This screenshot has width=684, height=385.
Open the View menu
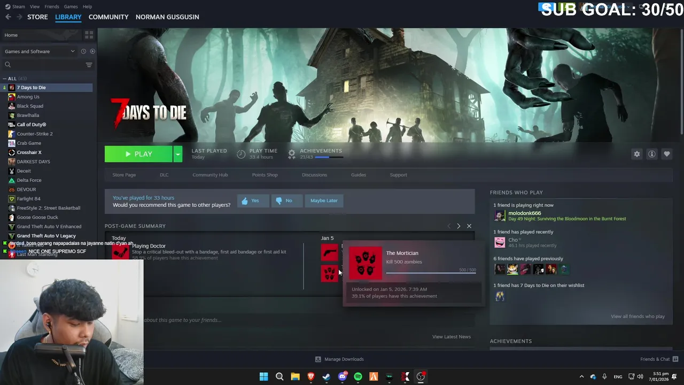[35, 6]
